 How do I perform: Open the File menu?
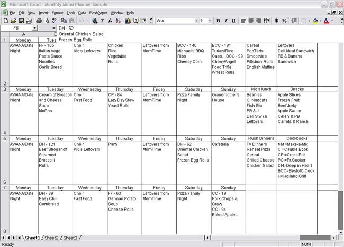[x=13, y=13]
